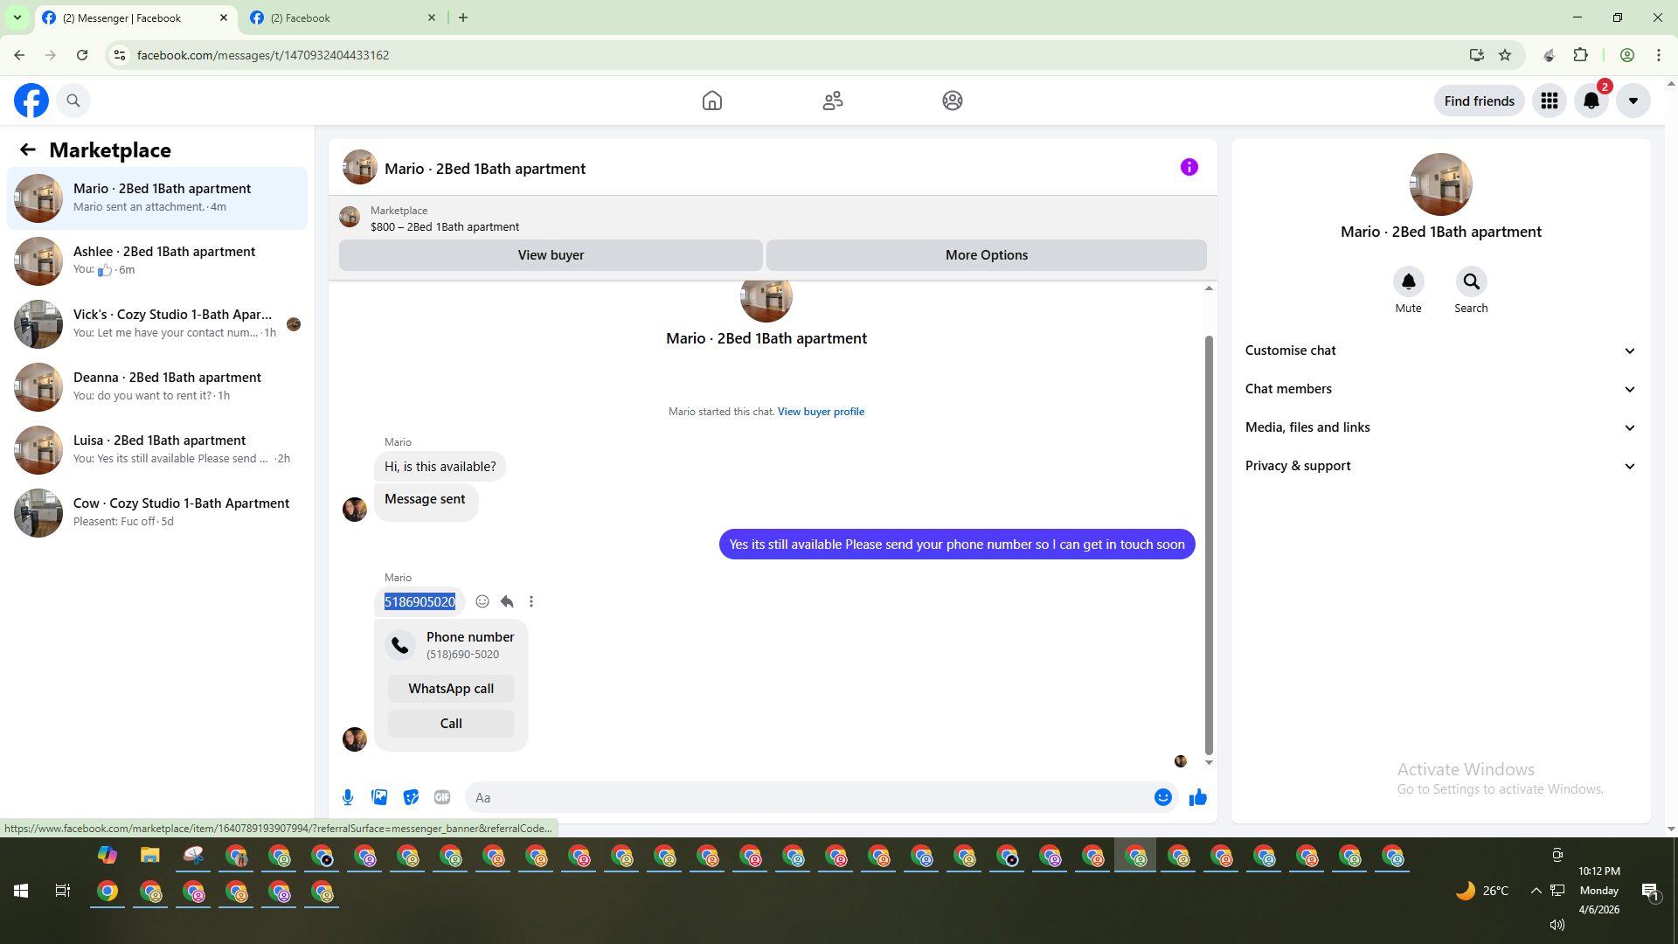
Task: Choose a GIF icon
Action: [442, 797]
